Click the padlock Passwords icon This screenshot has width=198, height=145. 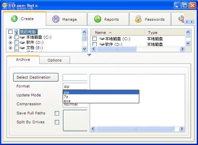[138, 19]
